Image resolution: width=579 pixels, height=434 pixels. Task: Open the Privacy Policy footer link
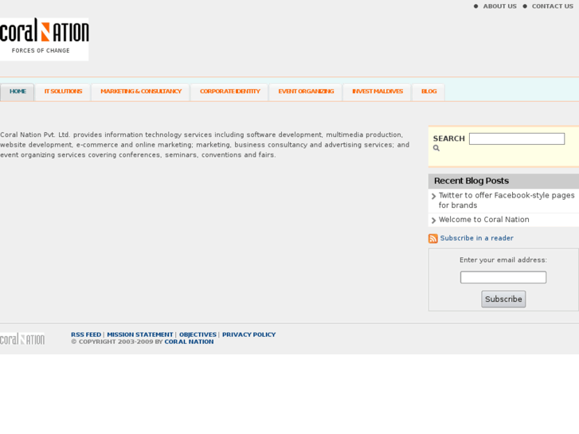[x=248, y=334]
